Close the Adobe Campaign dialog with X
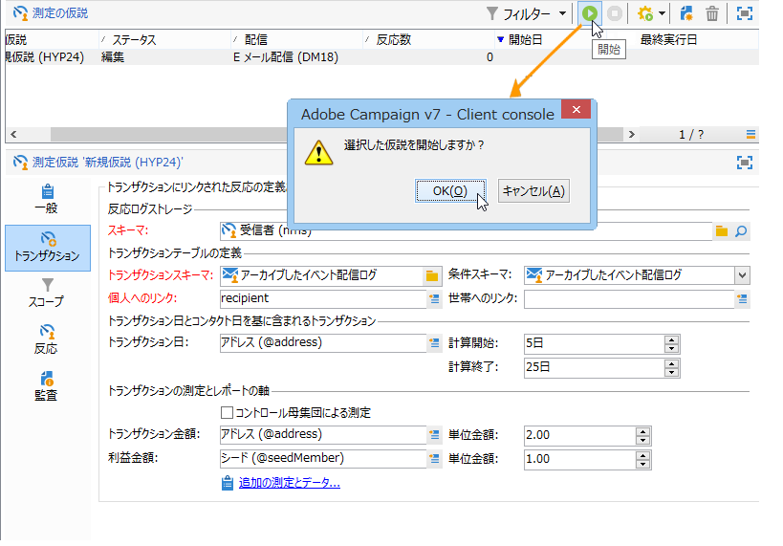Screen dimensions: 783x546 [576, 109]
